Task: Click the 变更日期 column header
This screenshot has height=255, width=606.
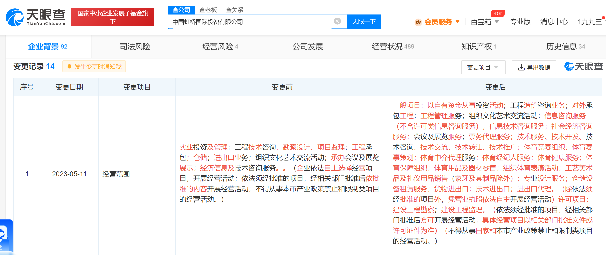Action: (x=69, y=87)
